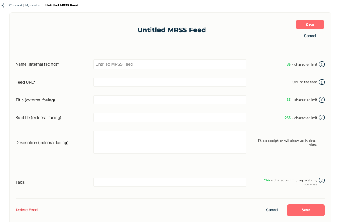Viewport: 337px width, 222px height.
Task: Focus the Subtitle (external facing) field
Action: tap(170, 117)
